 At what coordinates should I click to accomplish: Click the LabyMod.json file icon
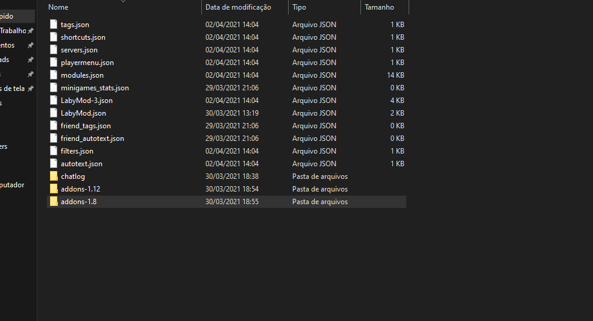[54, 113]
